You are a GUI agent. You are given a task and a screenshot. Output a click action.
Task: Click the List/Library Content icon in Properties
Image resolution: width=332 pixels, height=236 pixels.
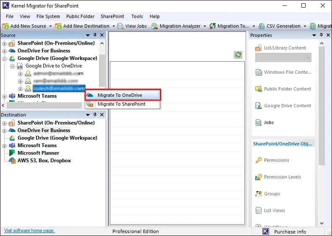click(x=258, y=48)
